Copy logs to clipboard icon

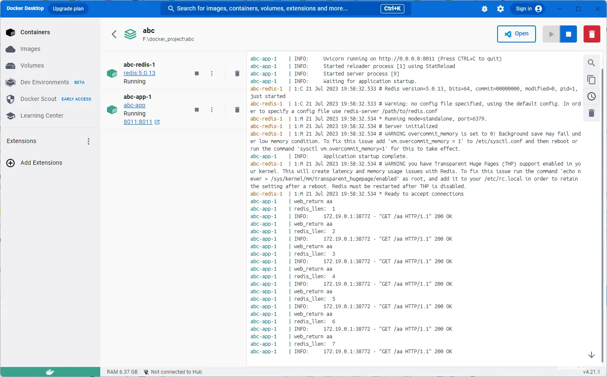[591, 80]
